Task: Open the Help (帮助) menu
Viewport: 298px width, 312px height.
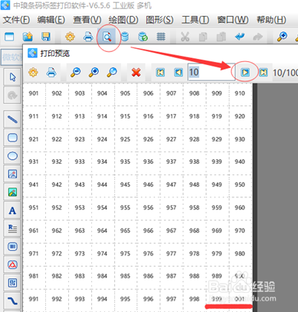Action: tap(271, 20)
